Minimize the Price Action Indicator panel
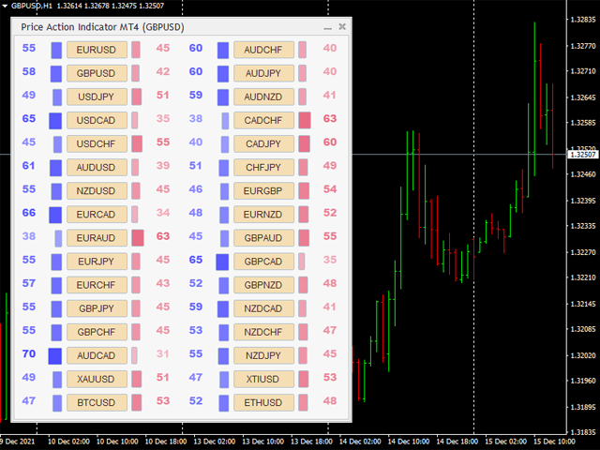The image size is (600, 450). [x=325, y=27]
